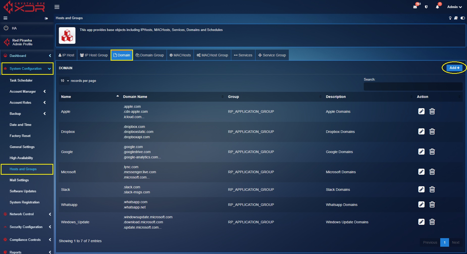Image resolution: width=467 pixels, height=254 pixels.
Task: Edit the Whatsapp domain entry
Action: (x=421, y=204)
